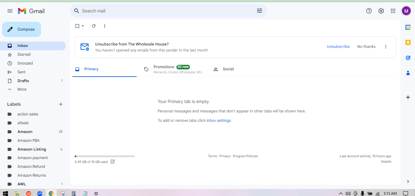The height and width of the screenshot is (196, 415).
Task: Open the main menu hamburger icon
Action: point(10,11)
